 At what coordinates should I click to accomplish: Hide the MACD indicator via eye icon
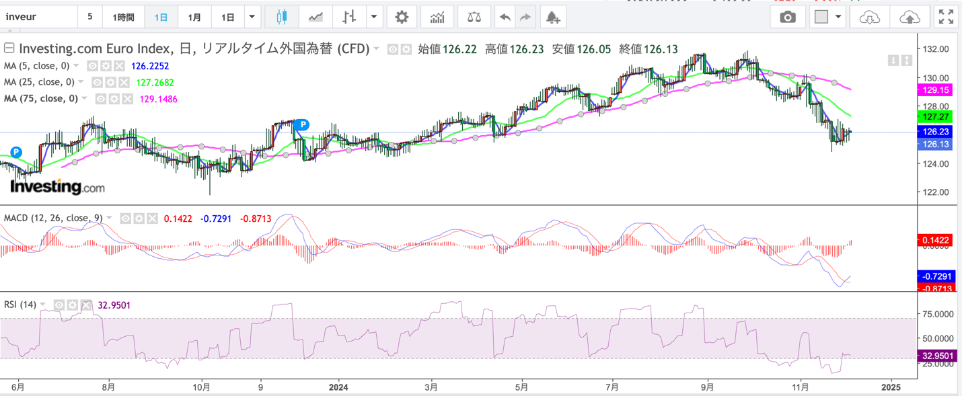[126, 218]
